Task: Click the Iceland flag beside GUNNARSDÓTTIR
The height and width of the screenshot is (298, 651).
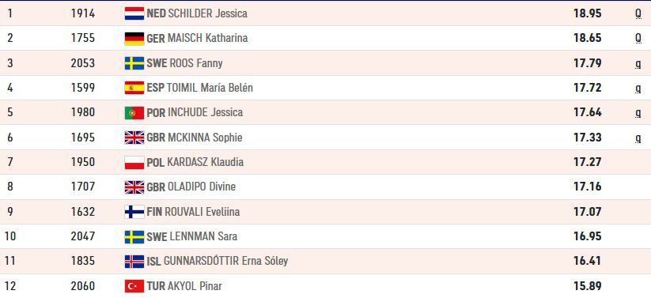Action: tap(134, 261)
